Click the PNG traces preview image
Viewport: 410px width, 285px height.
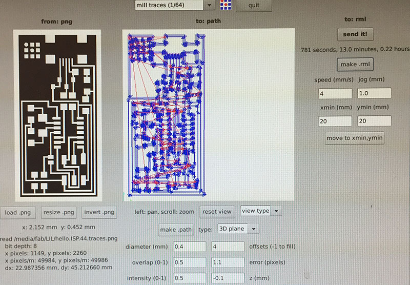[58, 115]
